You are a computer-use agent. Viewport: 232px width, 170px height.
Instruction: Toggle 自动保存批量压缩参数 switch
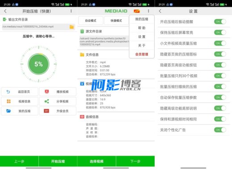click(220, 98)
